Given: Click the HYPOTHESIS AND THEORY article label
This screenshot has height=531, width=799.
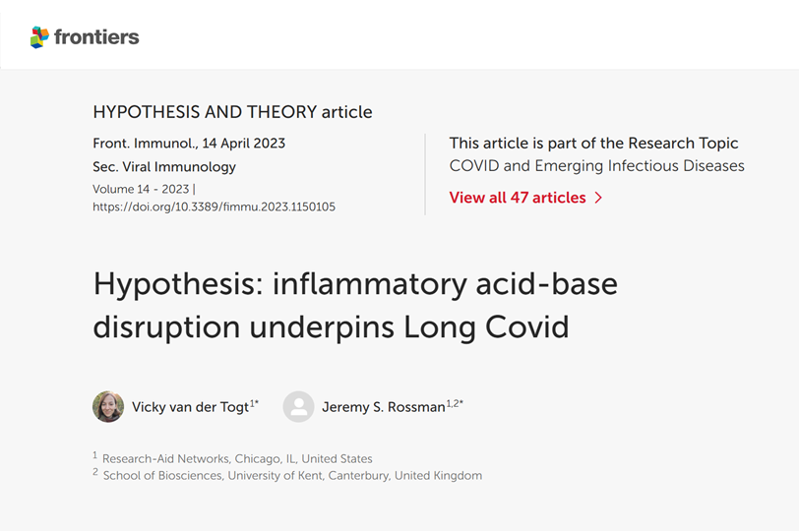Looking at the screenshot, I should pyautogui.click(x=232, y=111).
